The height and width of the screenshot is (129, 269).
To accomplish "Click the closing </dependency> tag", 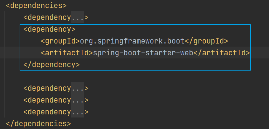I will point(51,65).
